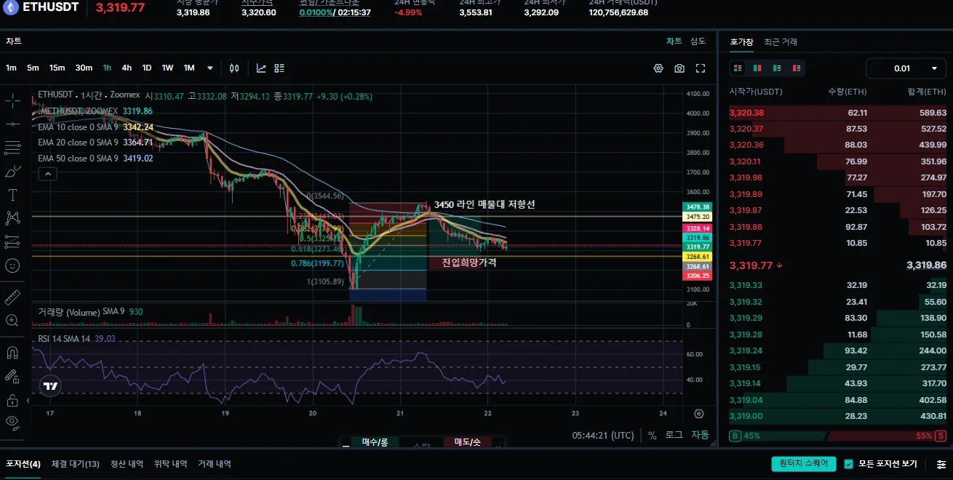Select the candlestick chart style icon
Viewport: 953px width, 480px height.
234,68
